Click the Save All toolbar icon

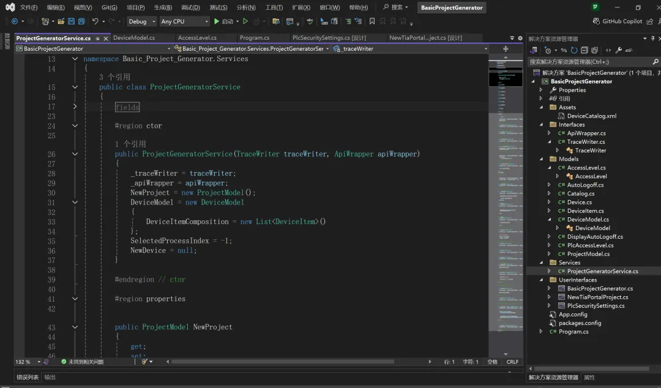pyautogui.click(x=81, y=21)
